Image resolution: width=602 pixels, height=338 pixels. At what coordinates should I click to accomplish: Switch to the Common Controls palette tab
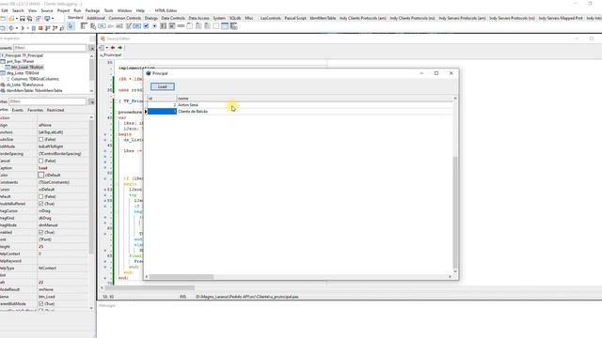point(125,18)
